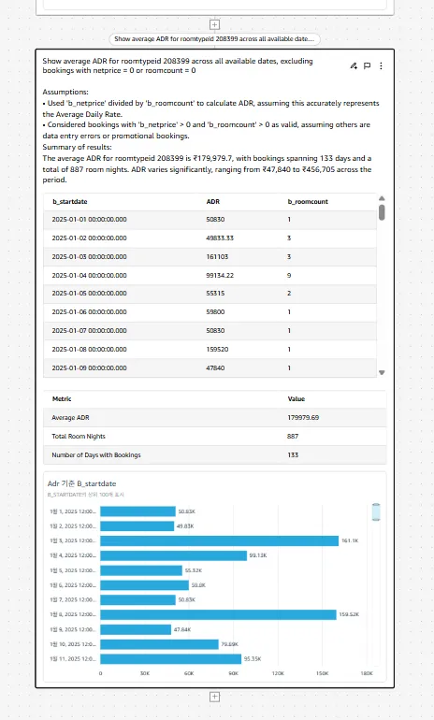Click the chart vertical scroll slider handle
This screenshot has height=720, width=434.
376,511
